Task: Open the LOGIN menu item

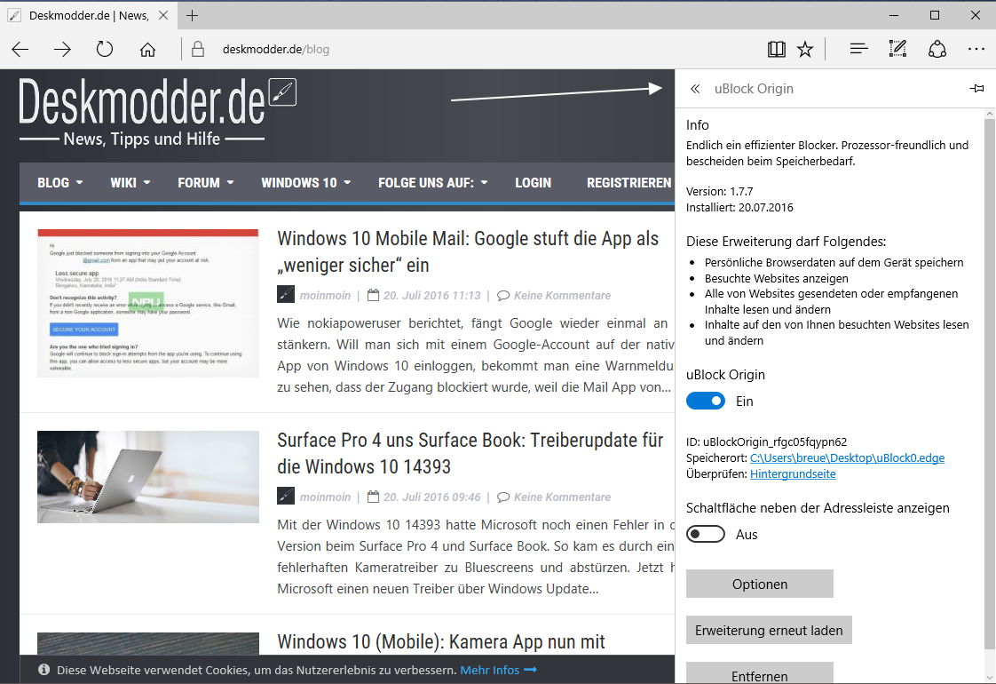Action: (x=533, y=182)
